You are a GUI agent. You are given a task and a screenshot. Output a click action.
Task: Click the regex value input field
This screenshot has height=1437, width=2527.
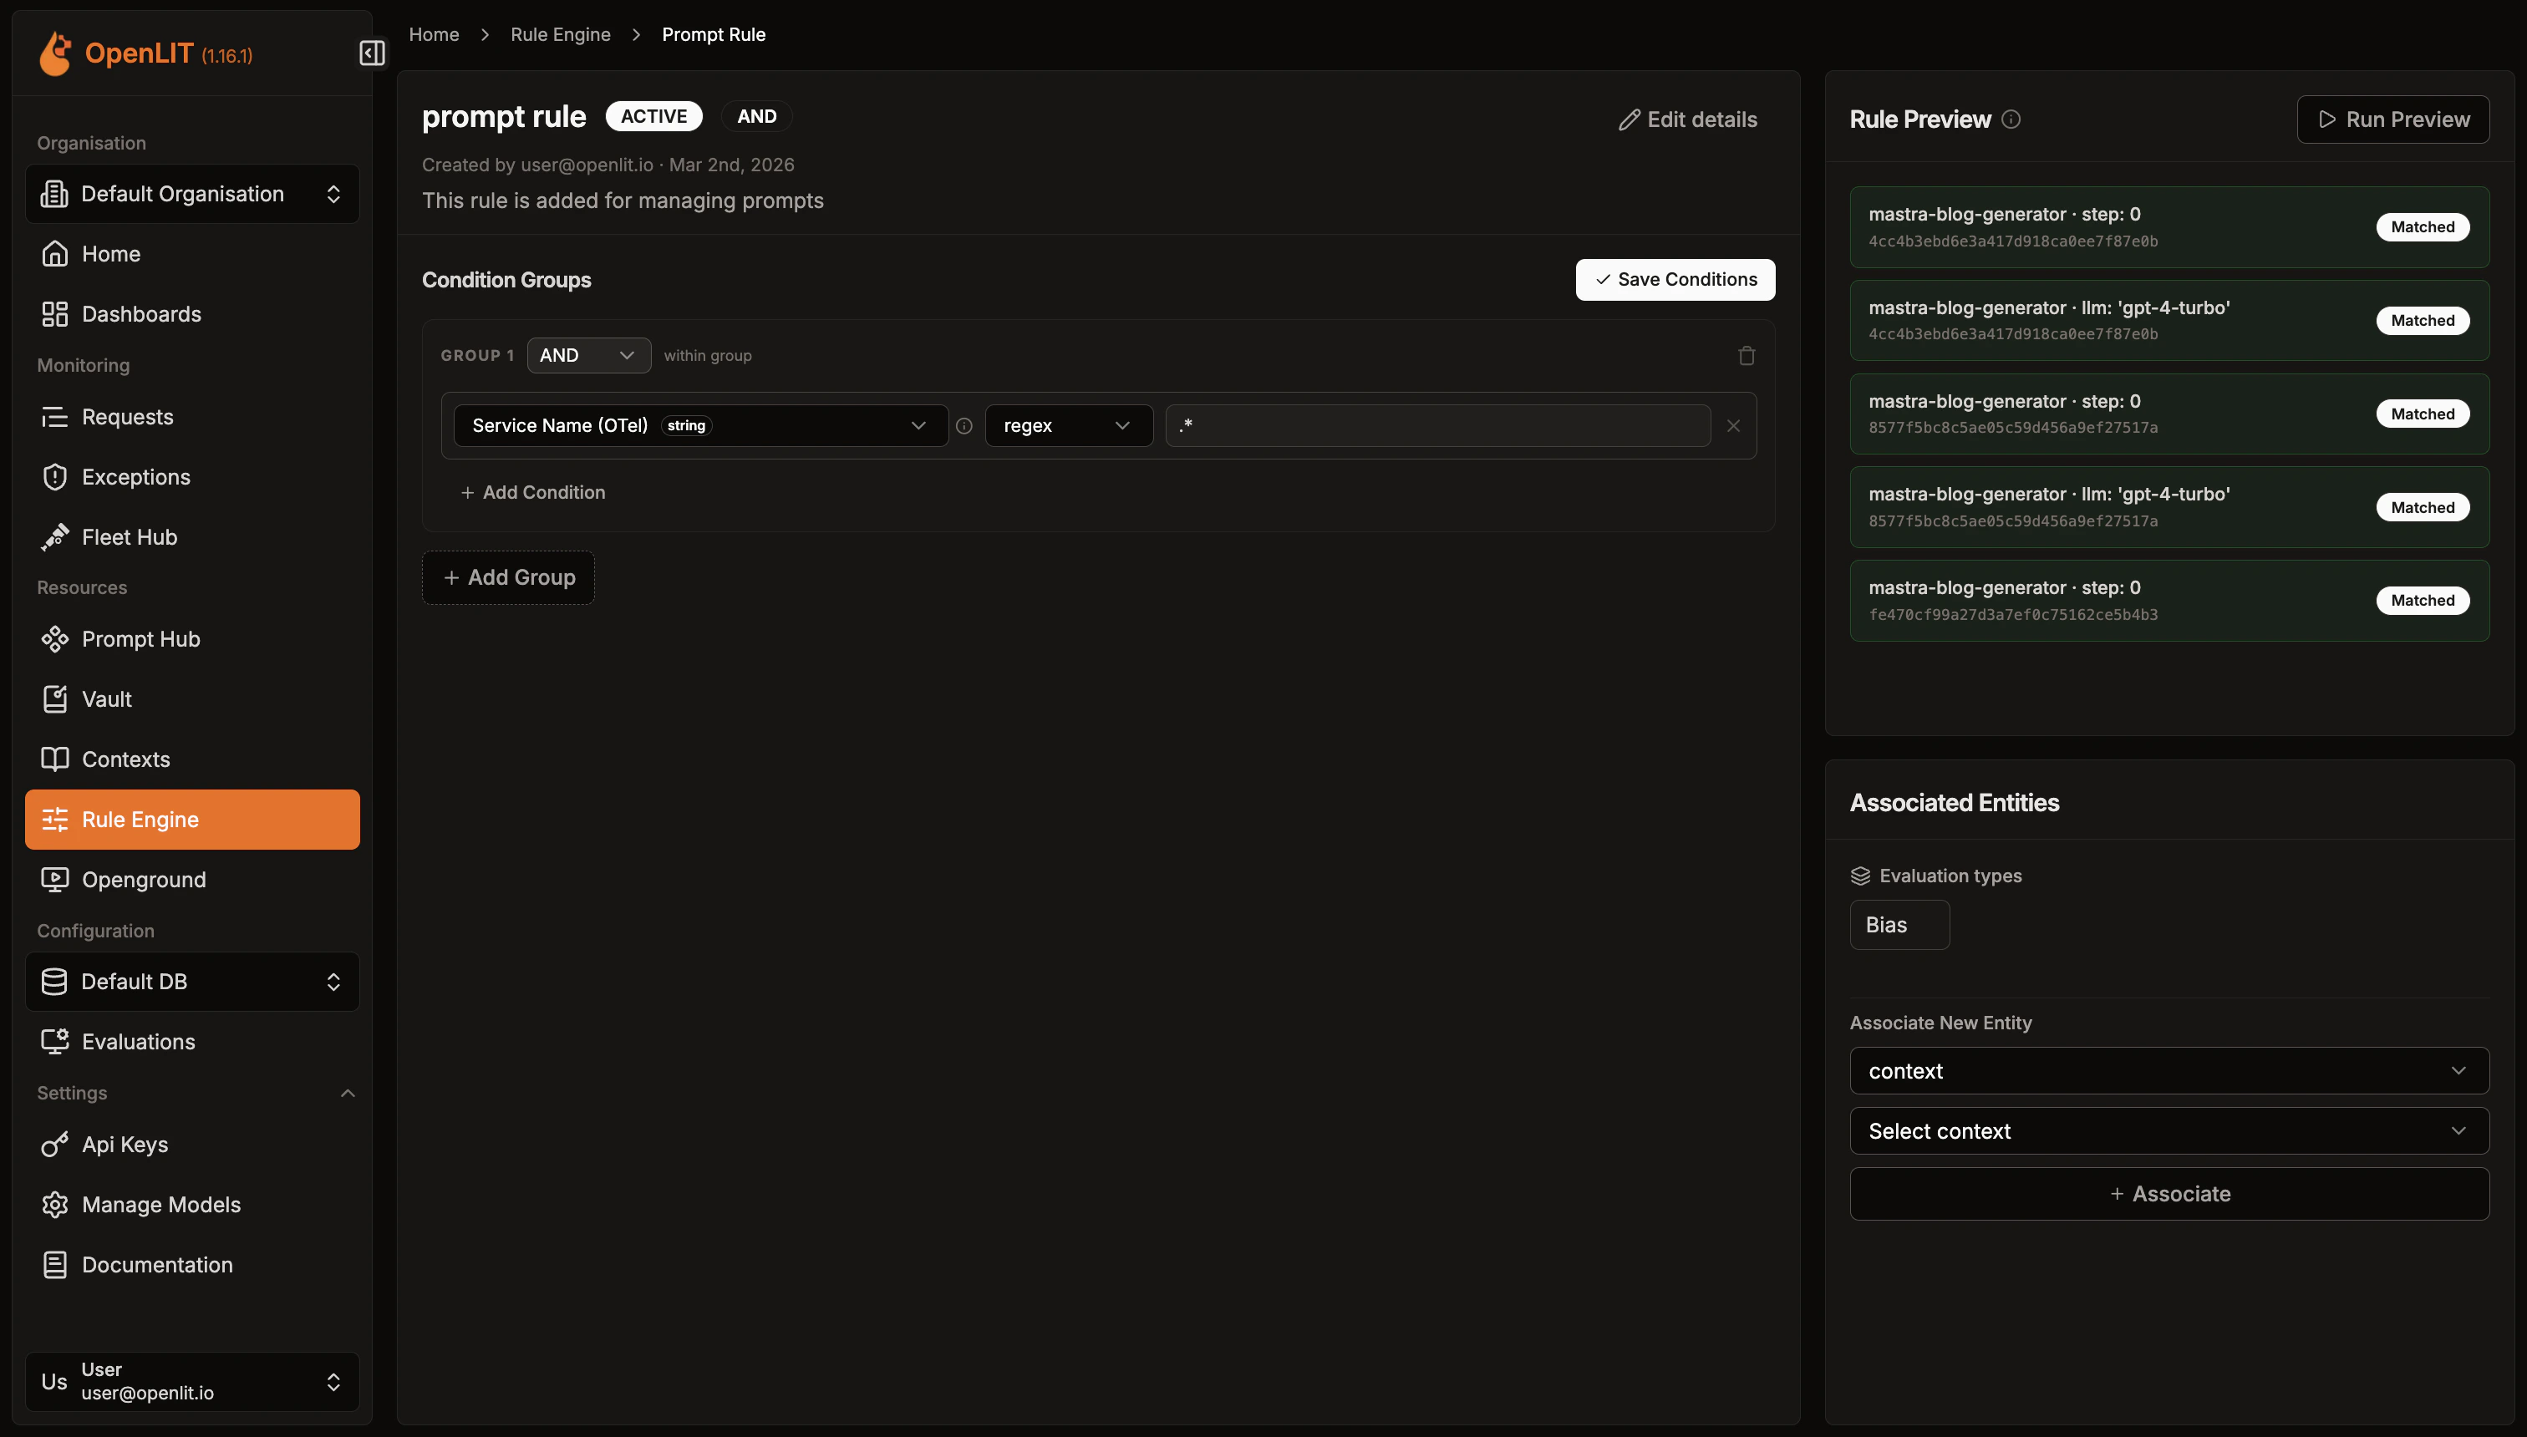pos(1437,425)
